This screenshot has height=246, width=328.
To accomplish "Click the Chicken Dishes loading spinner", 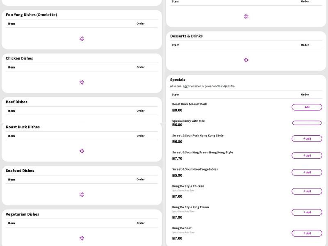I will click(82, 82).
